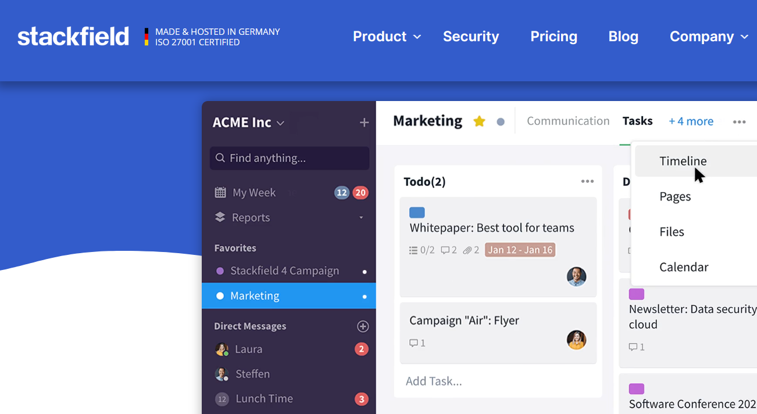Click Steffen's avatar in the sidebar

coord(222,374)
